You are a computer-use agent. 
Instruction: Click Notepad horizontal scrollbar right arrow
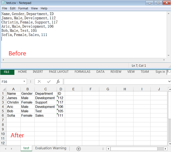pos(164,60)
